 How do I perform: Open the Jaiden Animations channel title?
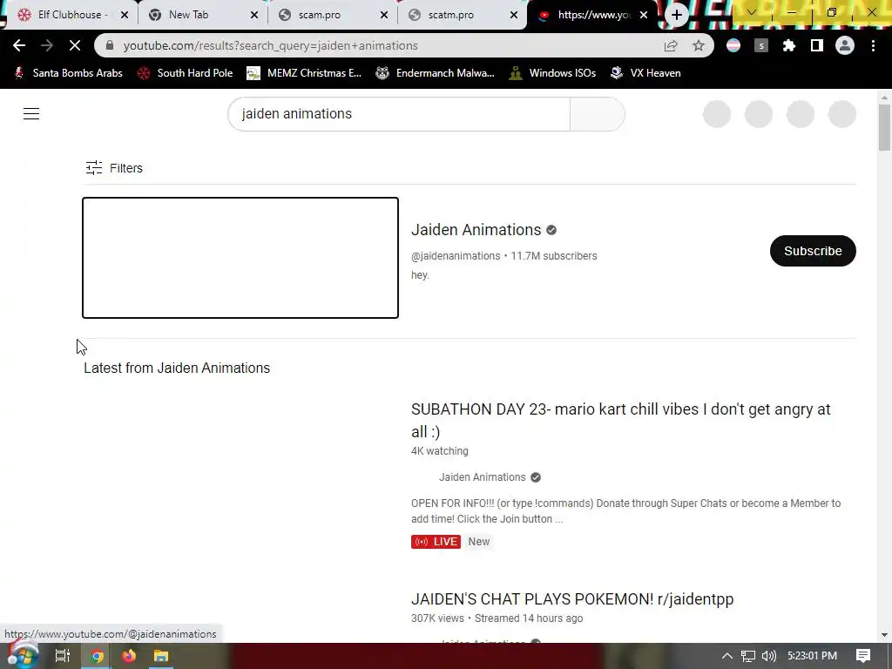(476, 230)
